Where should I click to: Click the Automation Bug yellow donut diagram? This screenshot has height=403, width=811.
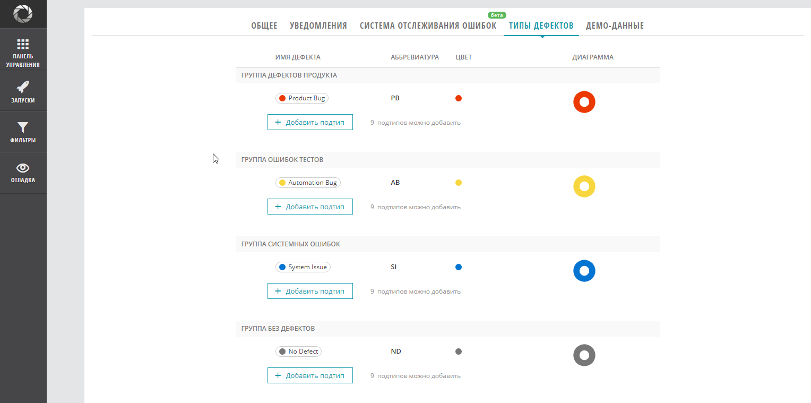coord(584,186)
